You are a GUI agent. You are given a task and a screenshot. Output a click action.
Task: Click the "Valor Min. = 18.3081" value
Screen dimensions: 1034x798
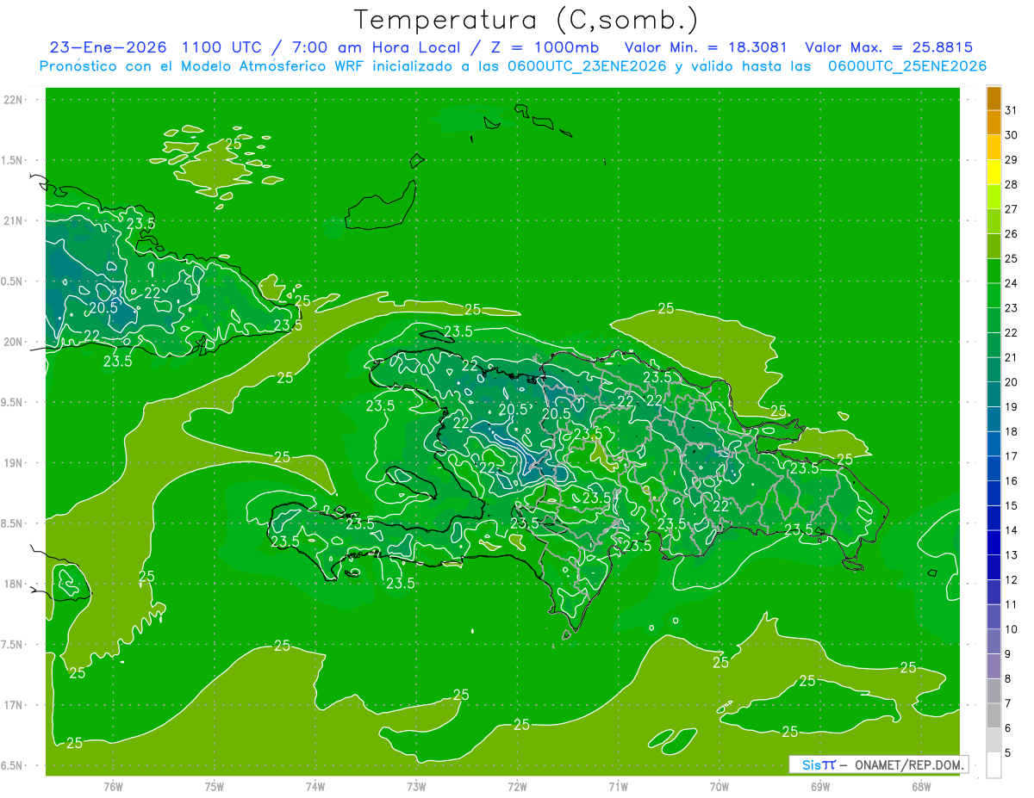click(x=706, y=47)
